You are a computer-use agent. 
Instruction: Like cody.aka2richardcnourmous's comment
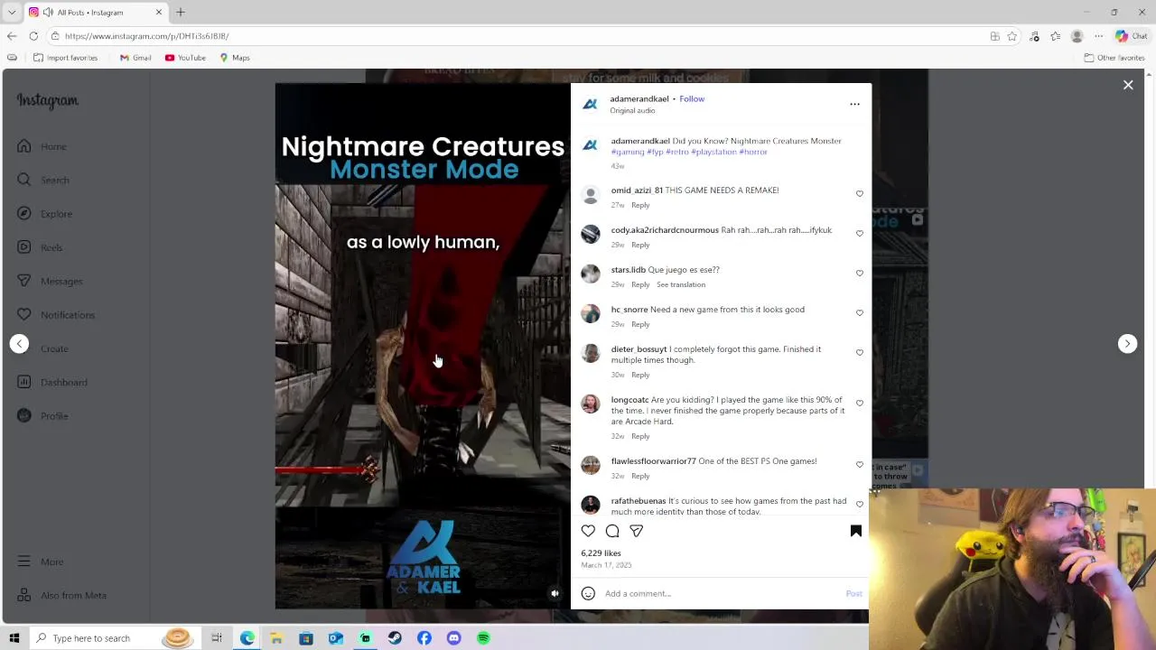point(859,234)
